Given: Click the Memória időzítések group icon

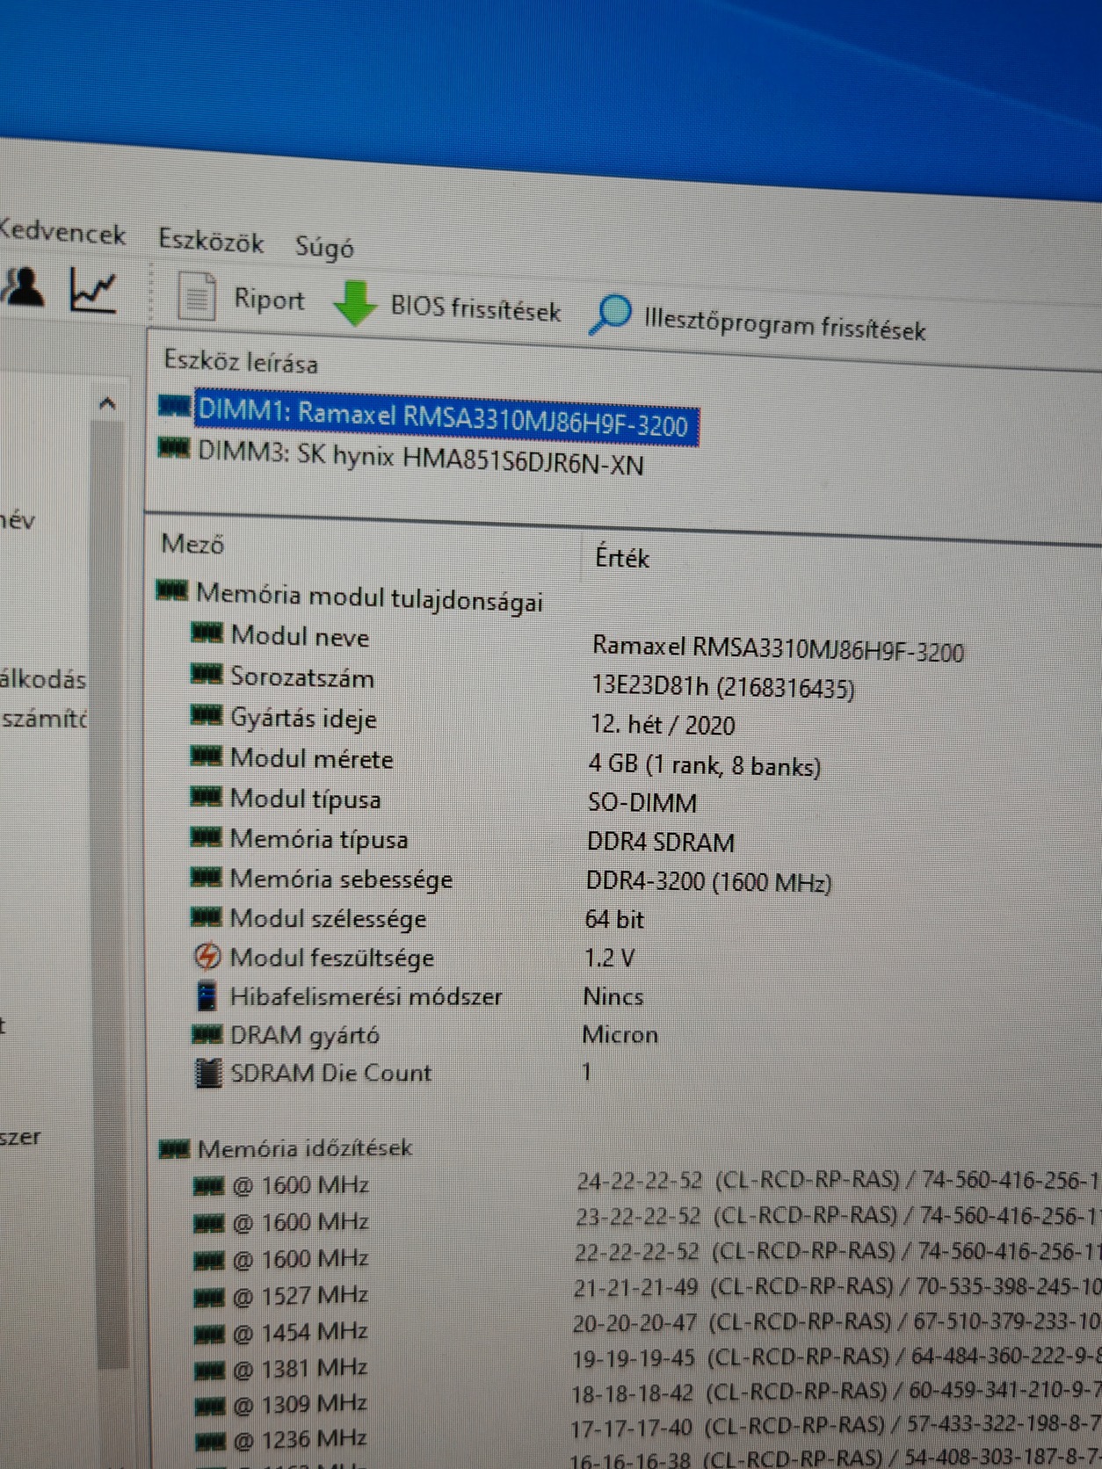Looking at the screenshot, I should [x=174, y=1147].
